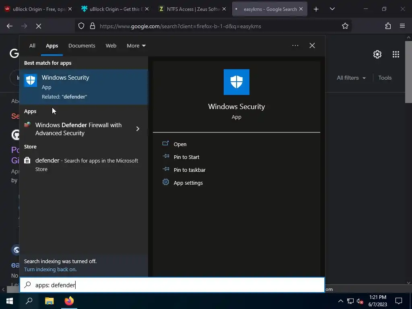Image resolution: width=412 pixels, height=309 pixels.
Task: Open search options ellipsis menu
Action: pyautogui.click(x=295, y=45)
